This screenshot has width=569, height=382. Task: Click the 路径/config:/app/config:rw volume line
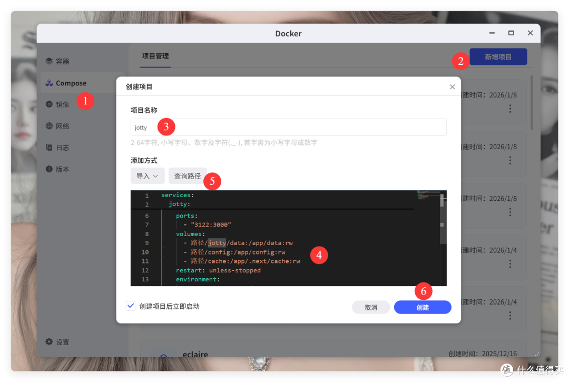[238, 252]
